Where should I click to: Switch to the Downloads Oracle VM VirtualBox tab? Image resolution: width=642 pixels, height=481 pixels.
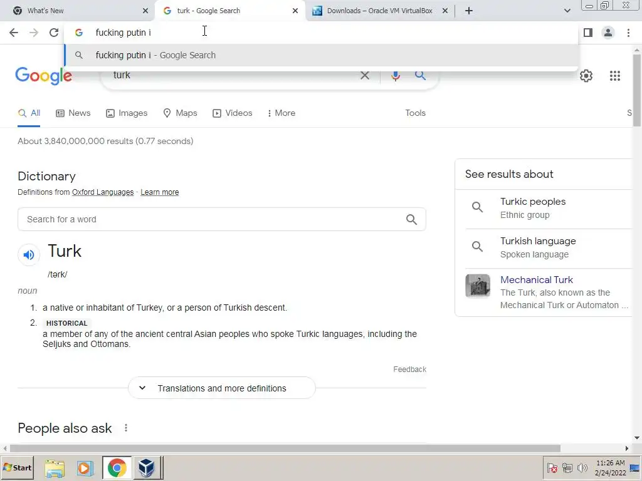click(x=380, y=11)
